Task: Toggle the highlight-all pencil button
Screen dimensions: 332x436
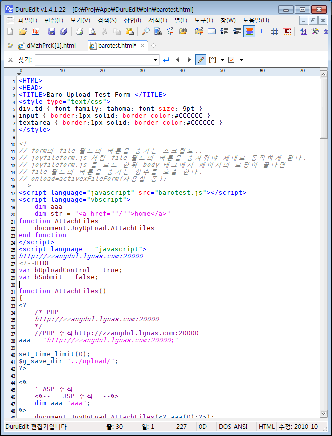Action: (x=201, y=60)
